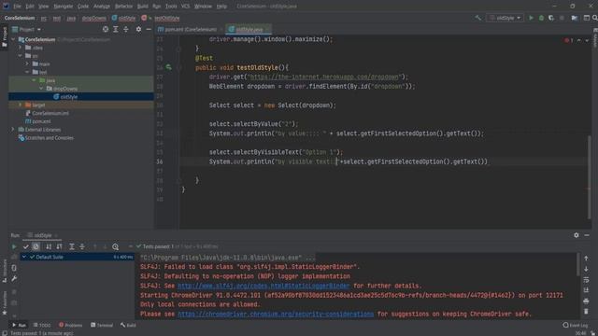
Task: Hide the Run tool window
Action: [x=587, y=235]
